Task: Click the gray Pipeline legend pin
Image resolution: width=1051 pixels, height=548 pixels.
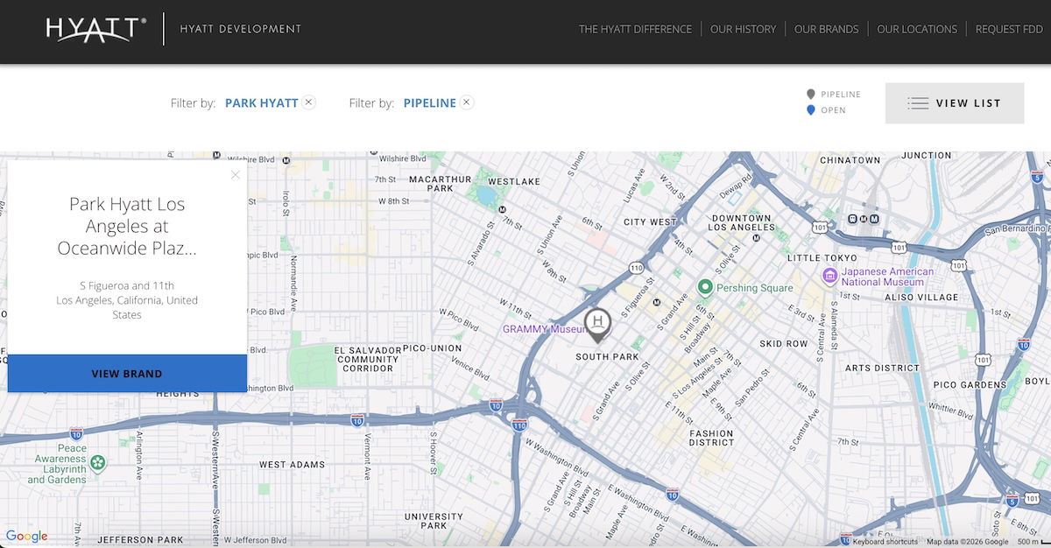Action: (x=811, y=95)
